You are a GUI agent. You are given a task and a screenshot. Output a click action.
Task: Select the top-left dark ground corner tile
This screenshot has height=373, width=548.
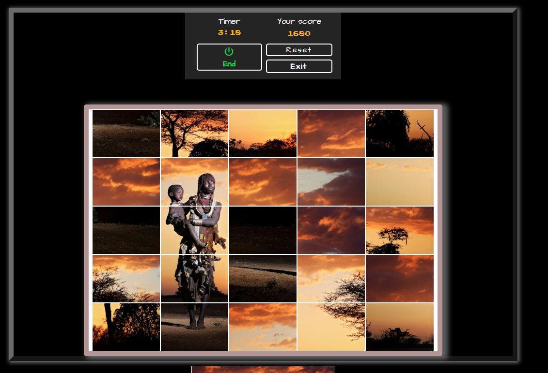[126, 134]
